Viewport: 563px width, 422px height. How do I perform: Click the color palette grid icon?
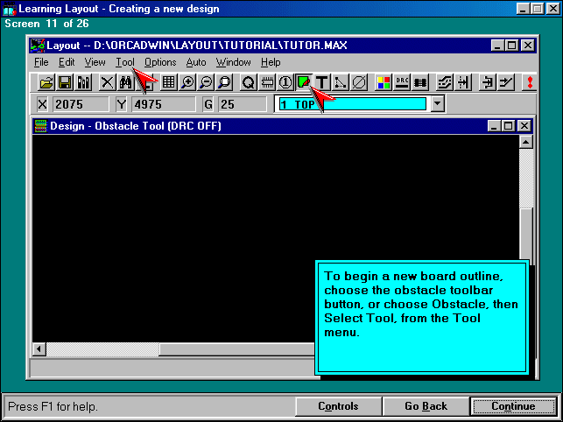tap(384, 82)
